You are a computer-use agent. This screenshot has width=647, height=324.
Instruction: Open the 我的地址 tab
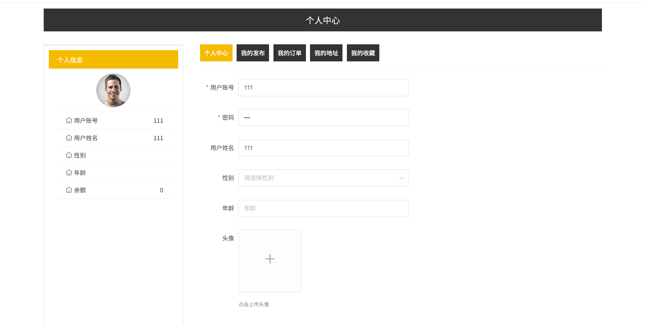click(x=326, y=53)
